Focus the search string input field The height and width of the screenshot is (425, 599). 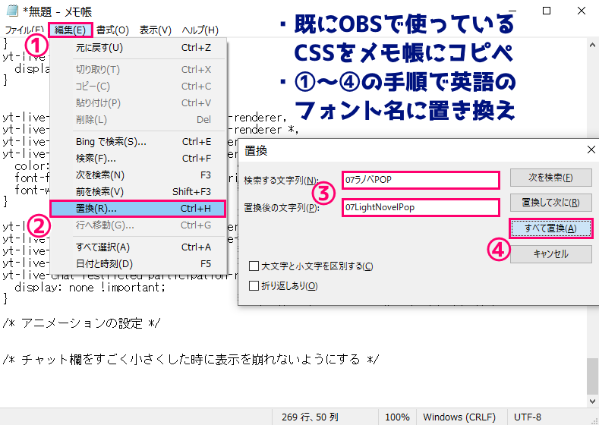click(421, 181)
